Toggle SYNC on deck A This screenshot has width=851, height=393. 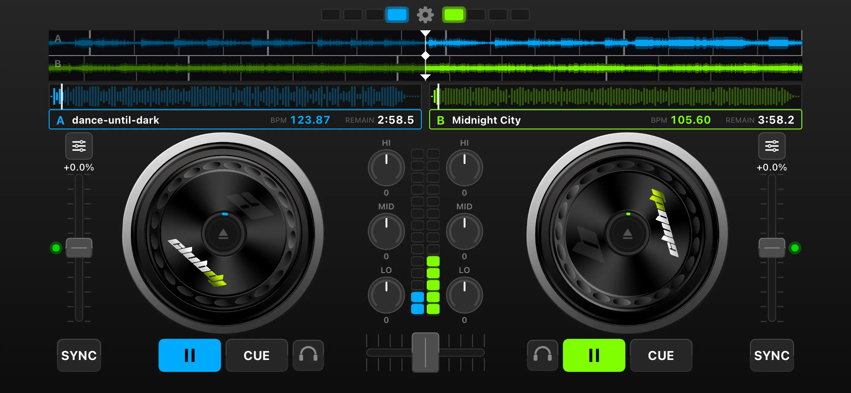pos(79,355)
